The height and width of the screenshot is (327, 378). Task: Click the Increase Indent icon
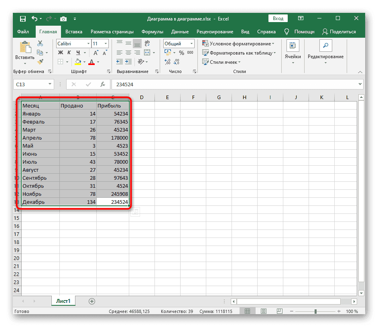point(128,62)
